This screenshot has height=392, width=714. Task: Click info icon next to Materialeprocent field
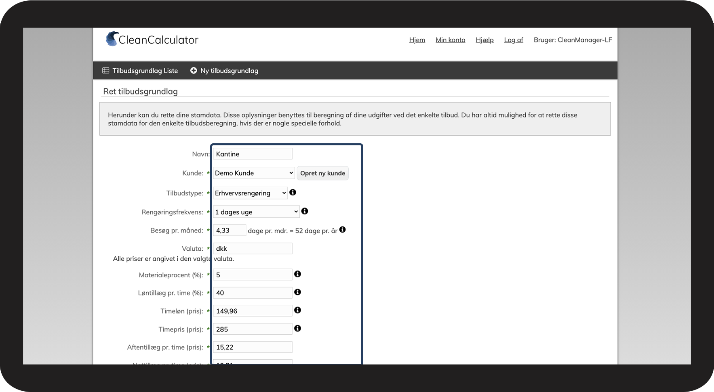[x=298, y=274]
